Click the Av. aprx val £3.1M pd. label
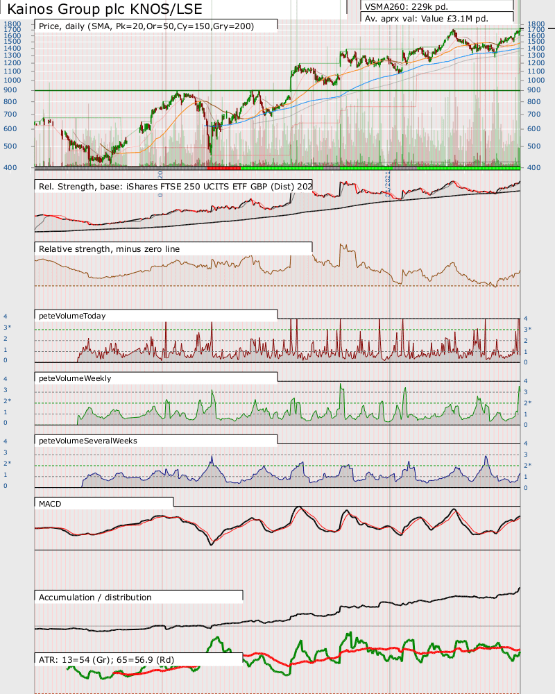This screenshot has height=694, width=555. coord(426,19)
